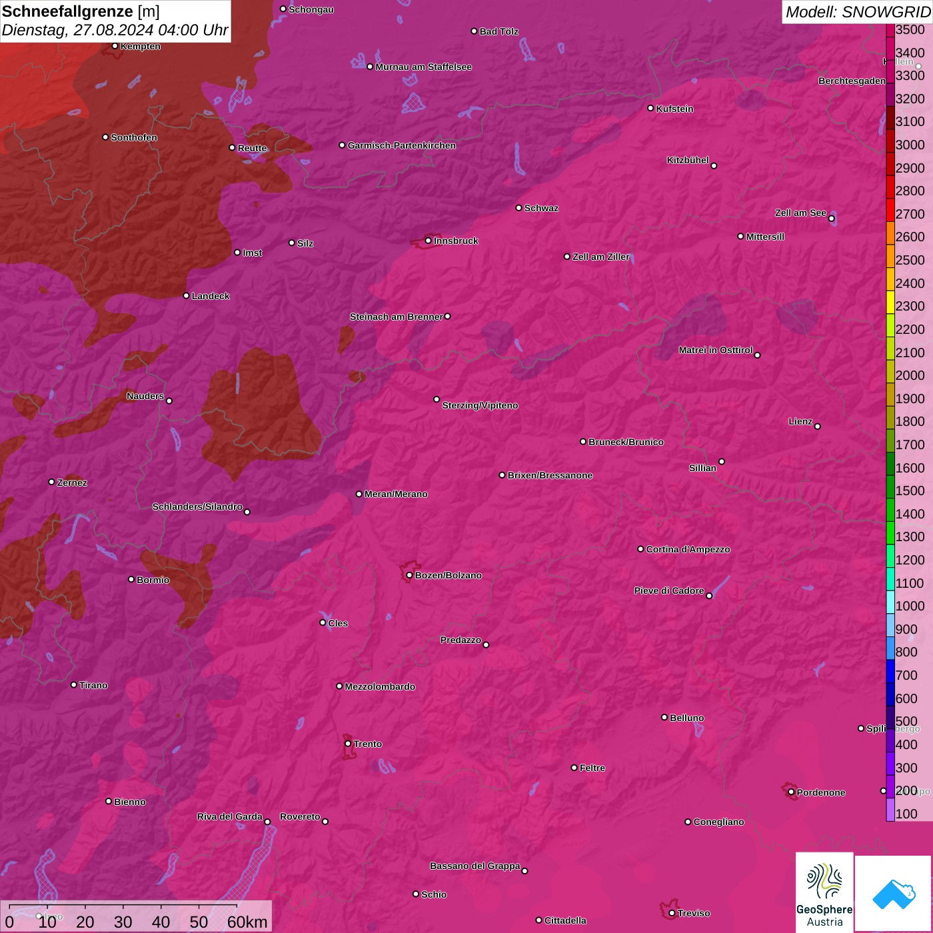The image size is (933, 933).
Task: Click the Nauders label
Action: [145, 396]
